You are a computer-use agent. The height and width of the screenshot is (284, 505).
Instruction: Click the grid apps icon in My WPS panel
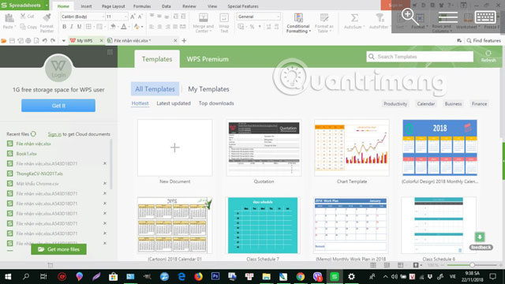click(110, 52)
